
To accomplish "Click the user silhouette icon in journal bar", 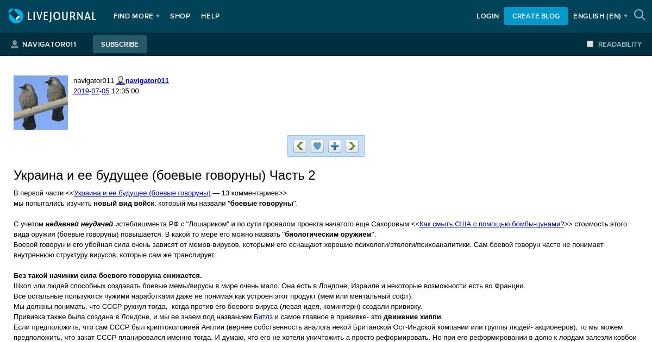I will (15, 45).
